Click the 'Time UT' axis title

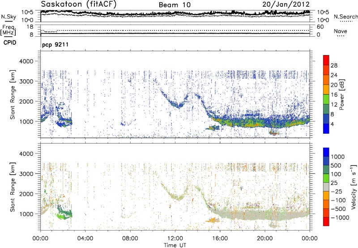pos(175,245)
